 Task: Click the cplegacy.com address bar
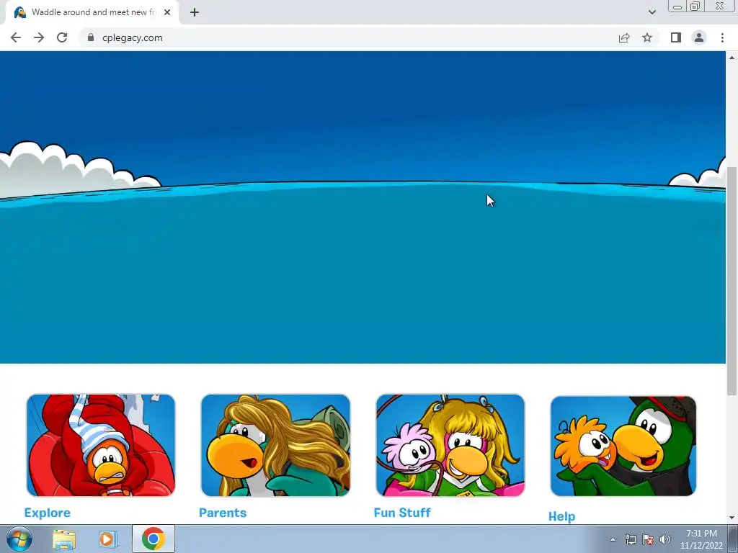[x=348, y=37]
